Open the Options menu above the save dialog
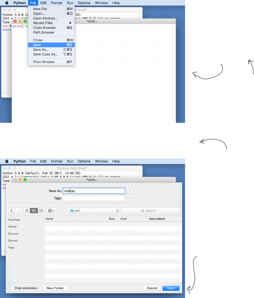The image size is (254, 298). (84, 161)
